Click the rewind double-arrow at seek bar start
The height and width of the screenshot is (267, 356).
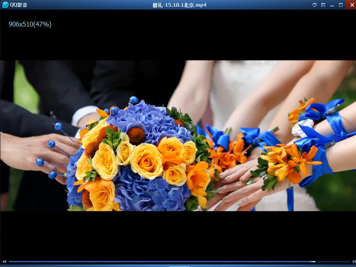pyautogui.click(x=4, y=261)
